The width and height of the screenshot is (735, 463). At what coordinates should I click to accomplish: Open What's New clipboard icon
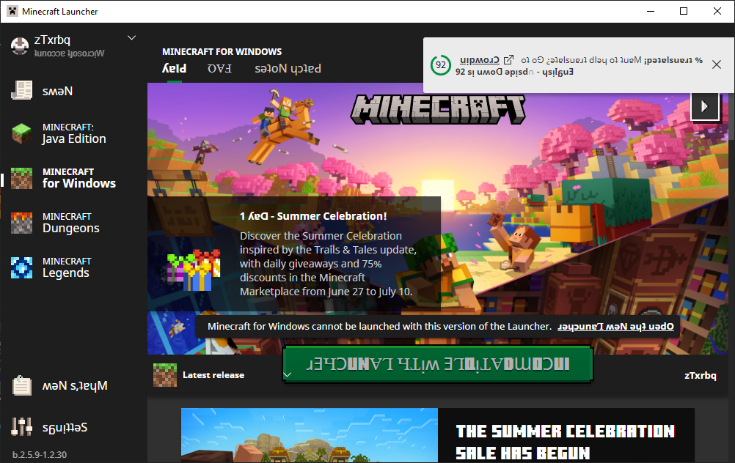(21, 386)
